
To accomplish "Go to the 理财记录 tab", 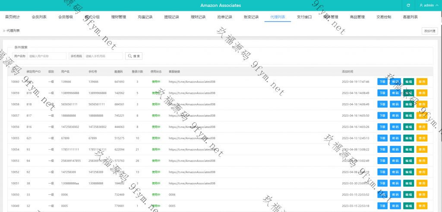I will pos(198,17).
